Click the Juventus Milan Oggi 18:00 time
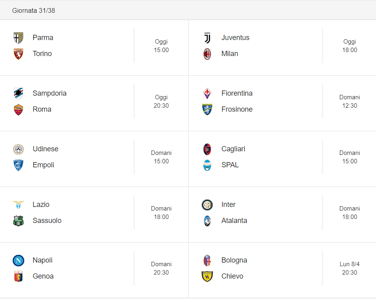 pyautogui.click(x=350, y=46)
